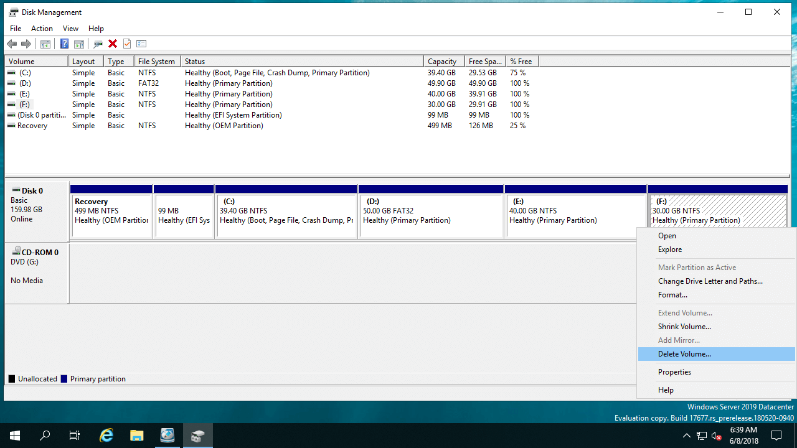Select Change Drive Letter and Paths...
Screen dimensions: 797x448
710,281
